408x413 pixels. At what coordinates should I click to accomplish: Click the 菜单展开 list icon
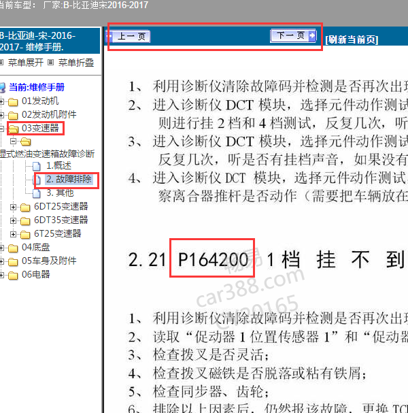click(x=1, y=63)
